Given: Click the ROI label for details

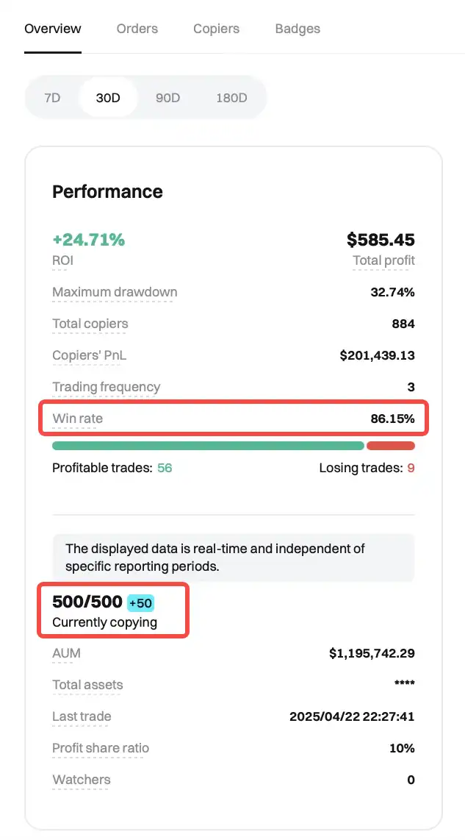Looking at the screenshot, I should coord(63,260).
